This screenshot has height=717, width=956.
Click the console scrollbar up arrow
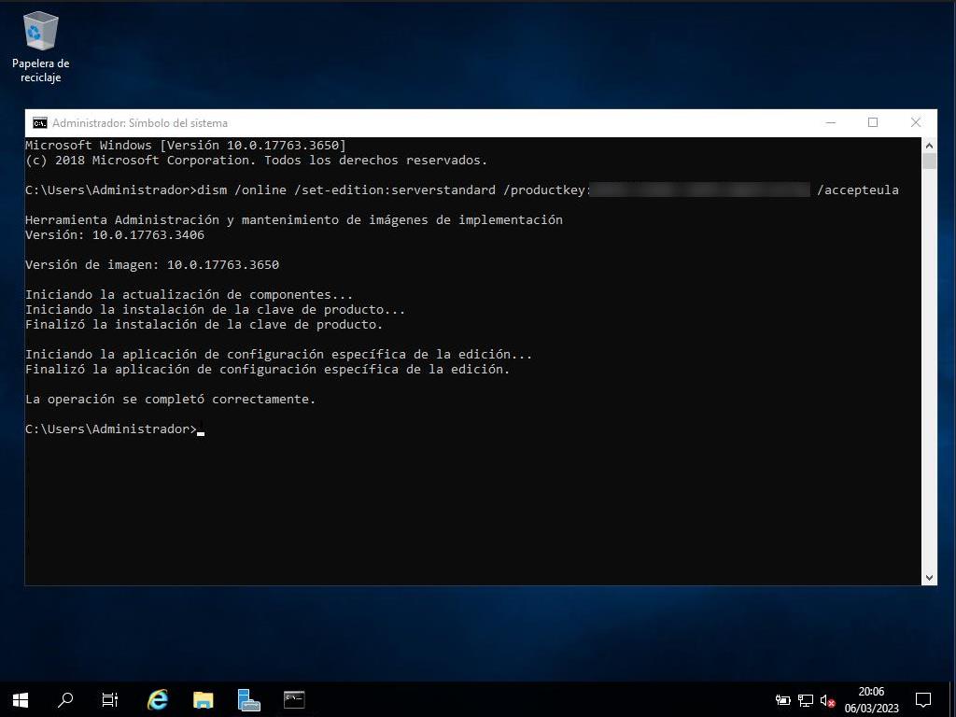pos(929,146)
